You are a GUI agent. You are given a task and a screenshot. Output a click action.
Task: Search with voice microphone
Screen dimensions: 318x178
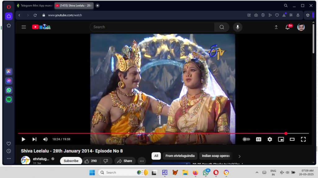238,27
